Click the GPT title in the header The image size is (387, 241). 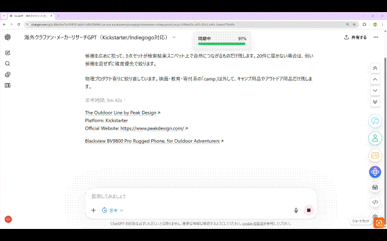pos(96,37)
